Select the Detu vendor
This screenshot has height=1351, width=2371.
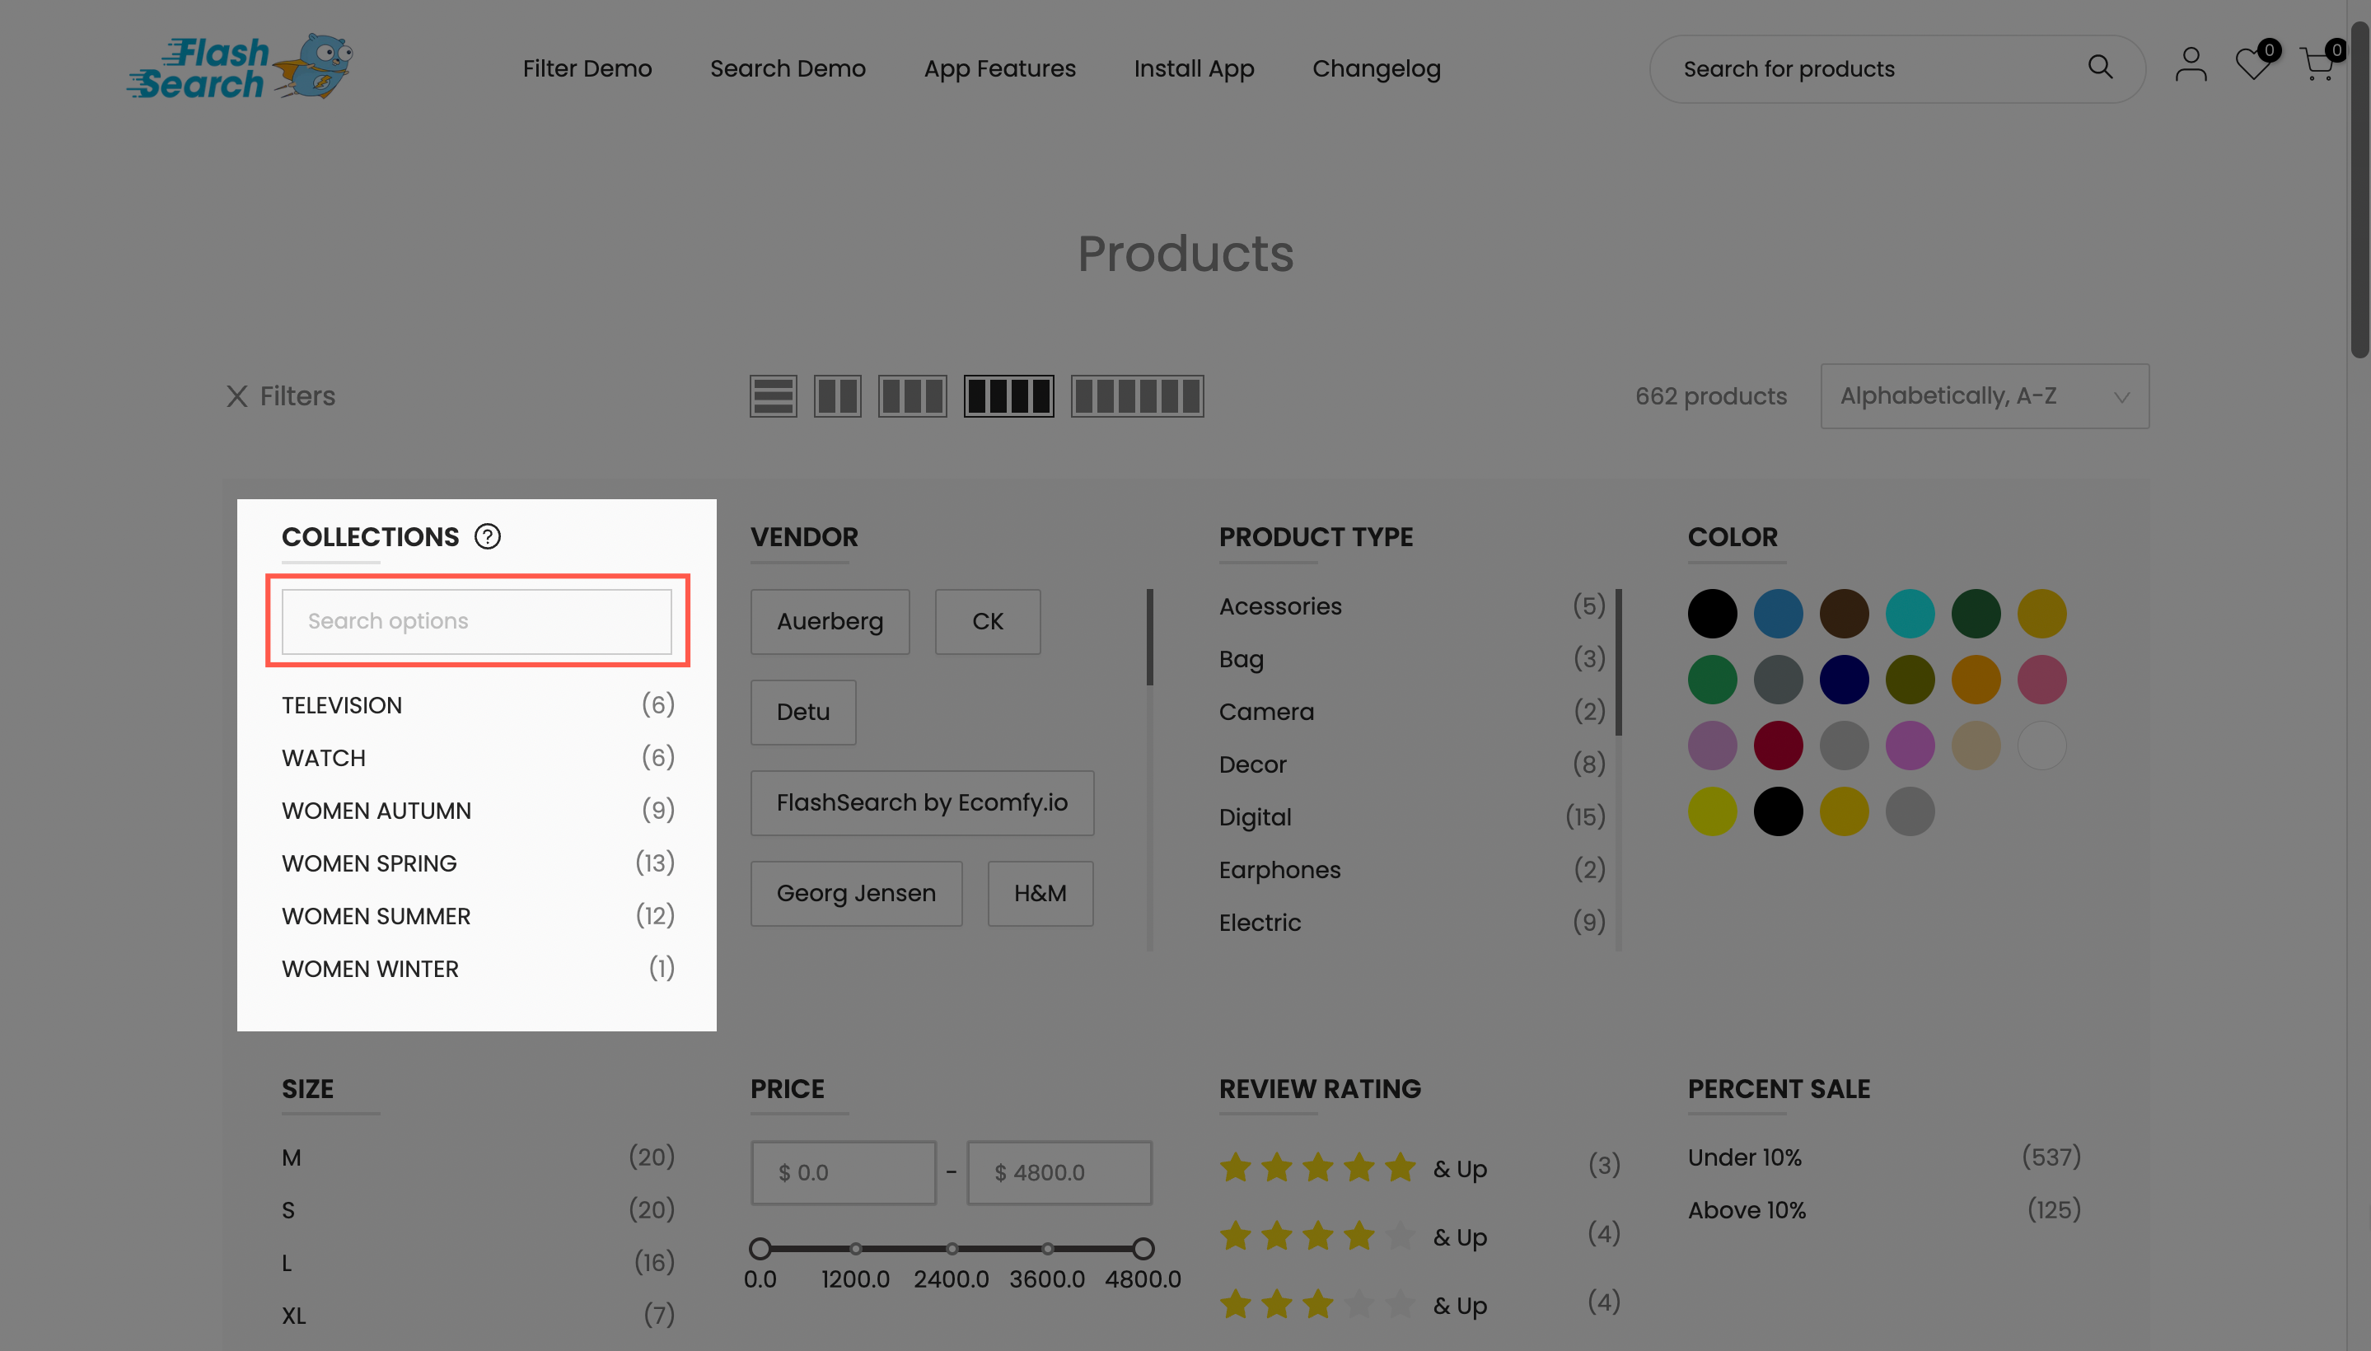(802, 713)
